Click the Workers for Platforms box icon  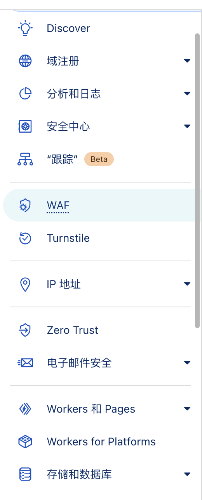(25, 442)
